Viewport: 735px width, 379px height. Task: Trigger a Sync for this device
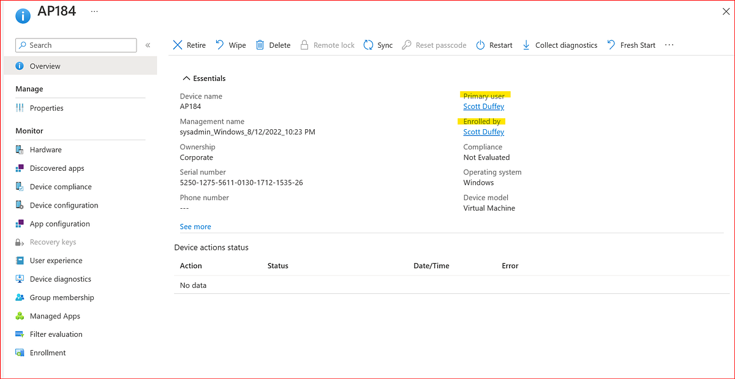coord(378,45)
